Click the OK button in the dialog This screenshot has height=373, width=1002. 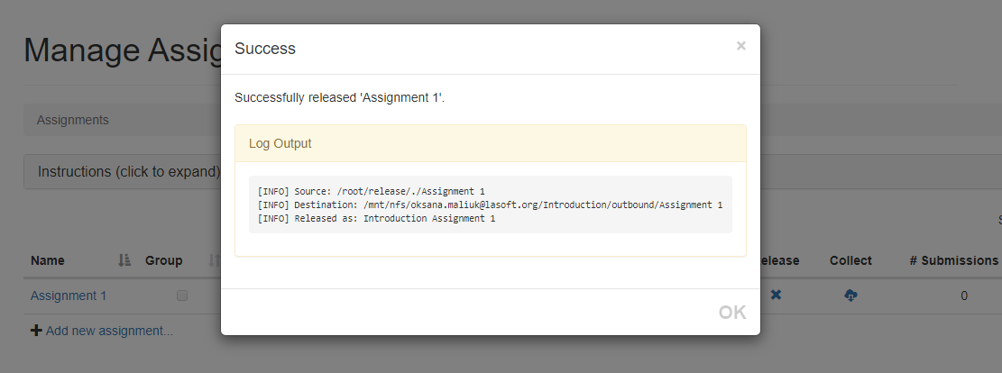[732, 312]
